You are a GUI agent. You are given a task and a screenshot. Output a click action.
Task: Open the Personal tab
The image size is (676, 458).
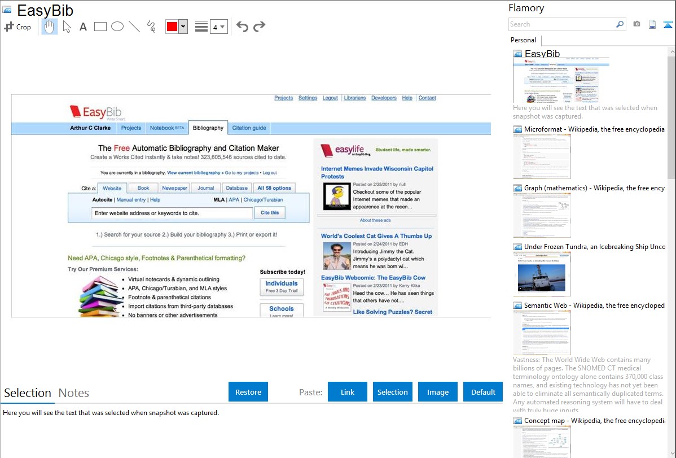click(524, 40)
